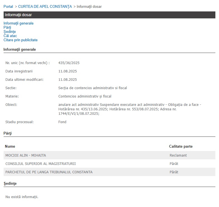The width and height of the screenshot is (219, 207).
Task: Select the MOCIOI ALIN - MIHAITA row
Action: [x=109, y=155]
